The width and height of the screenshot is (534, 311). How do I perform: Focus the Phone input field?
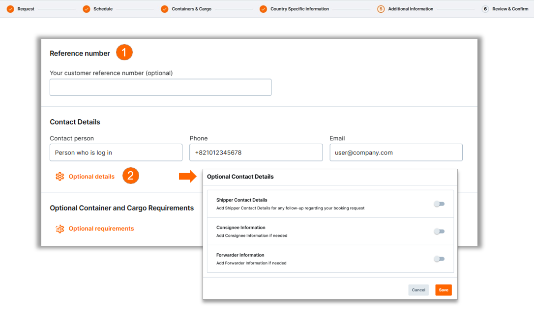click(x=256, y=153)
